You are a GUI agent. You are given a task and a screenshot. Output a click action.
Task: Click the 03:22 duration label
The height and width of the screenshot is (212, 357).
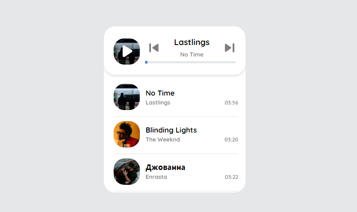[231, 177]
